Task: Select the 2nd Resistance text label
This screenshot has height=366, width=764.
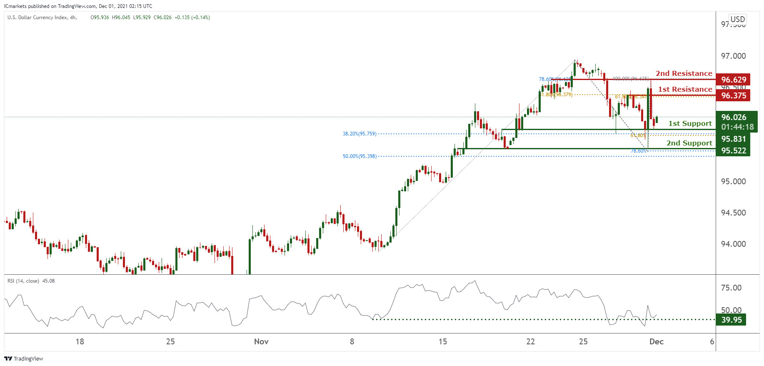Action: coord(684,73)
